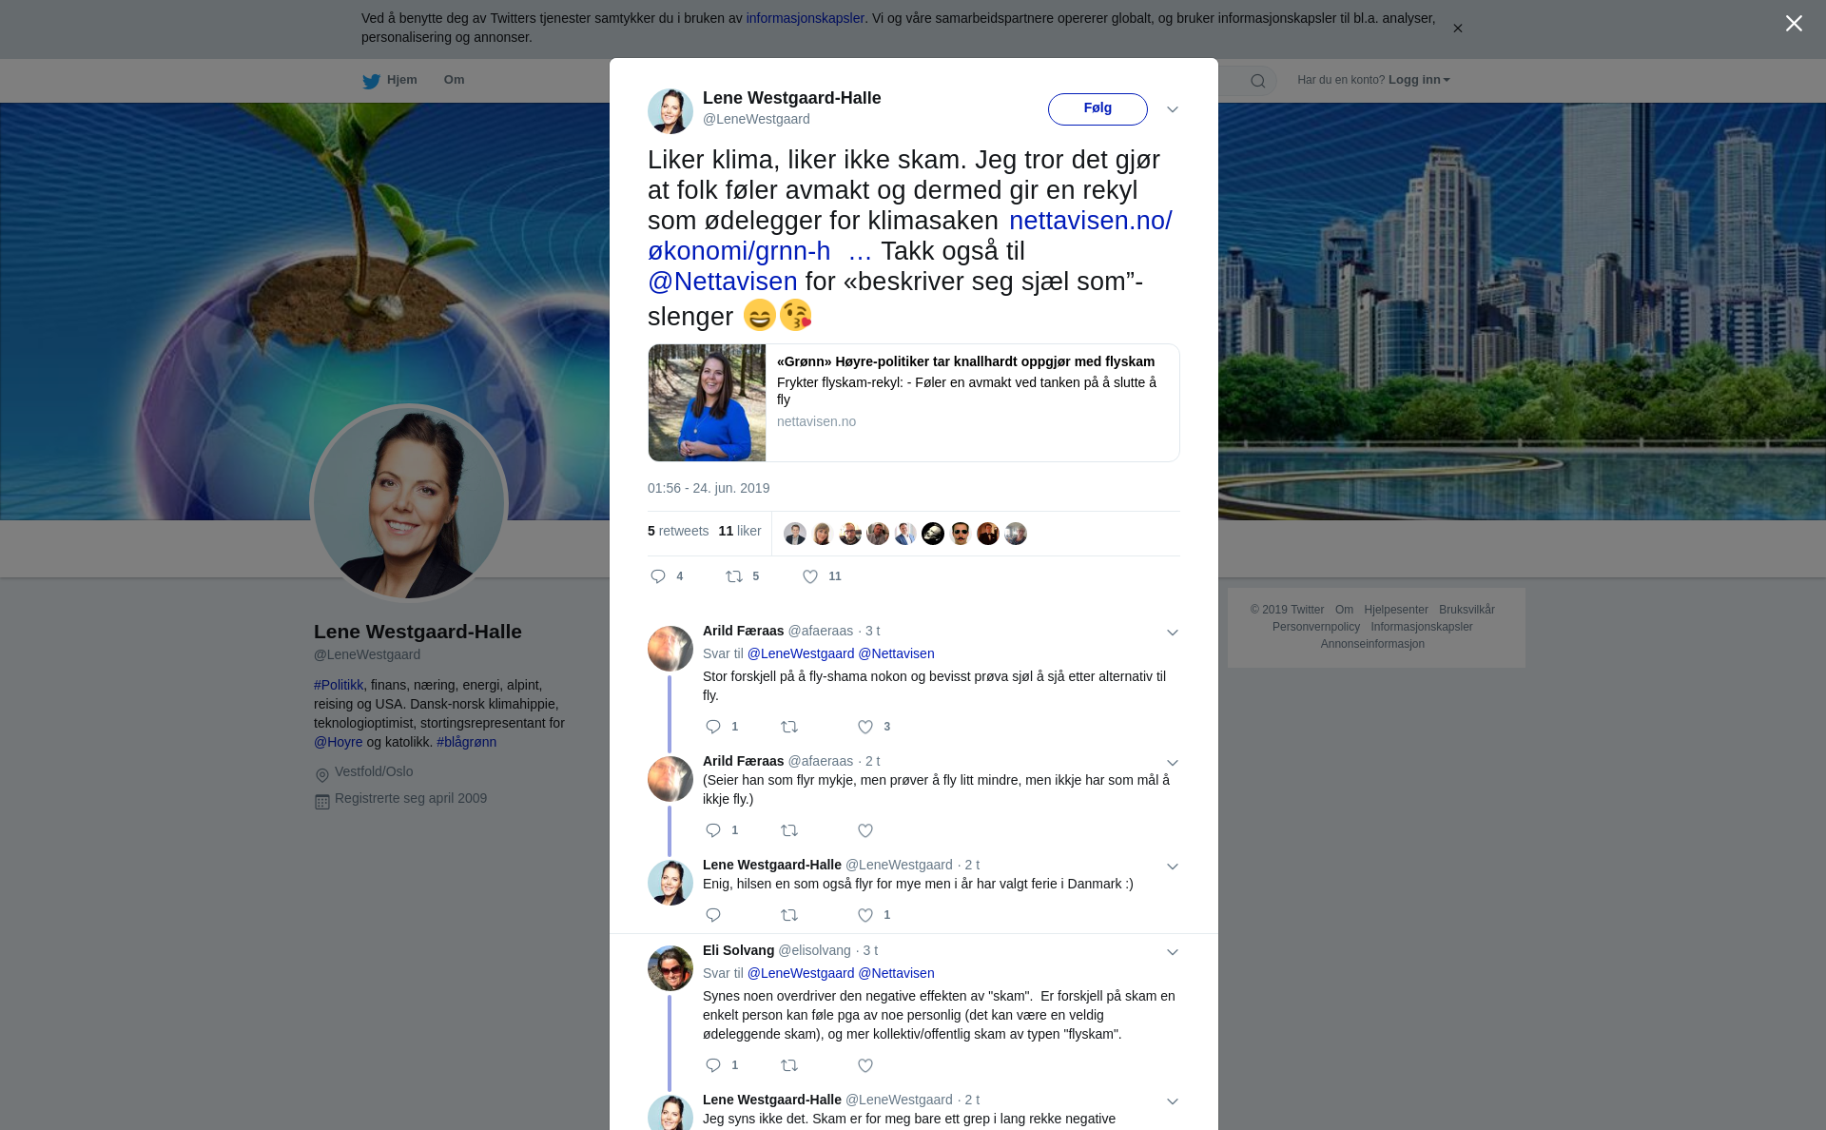Click the reply icon under main tweet
The image size is (1826, 1130).
click(658, 576)
